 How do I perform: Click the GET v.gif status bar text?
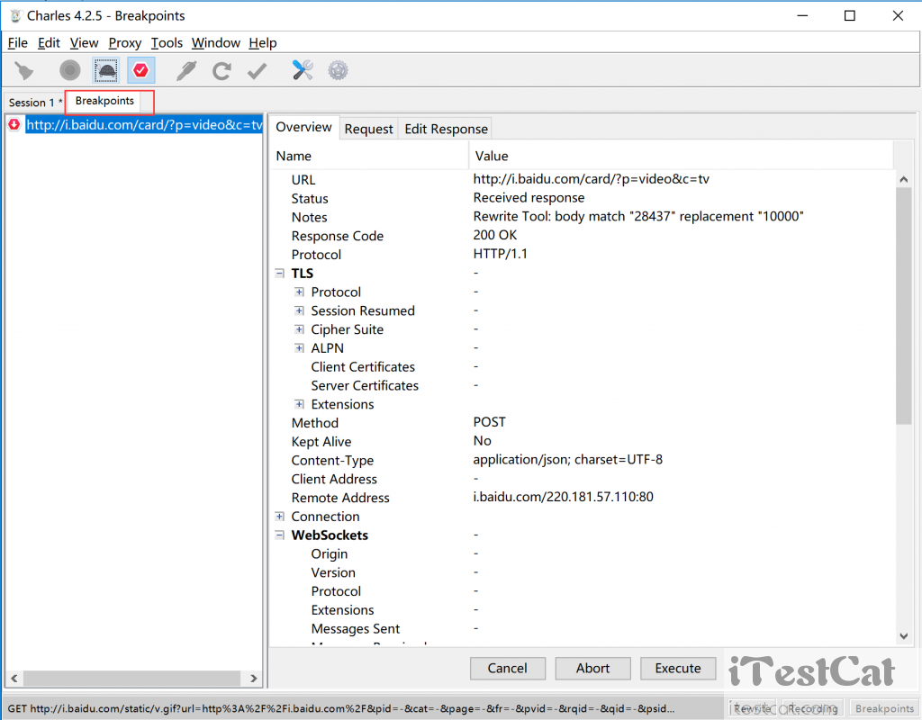click(341, 709)
